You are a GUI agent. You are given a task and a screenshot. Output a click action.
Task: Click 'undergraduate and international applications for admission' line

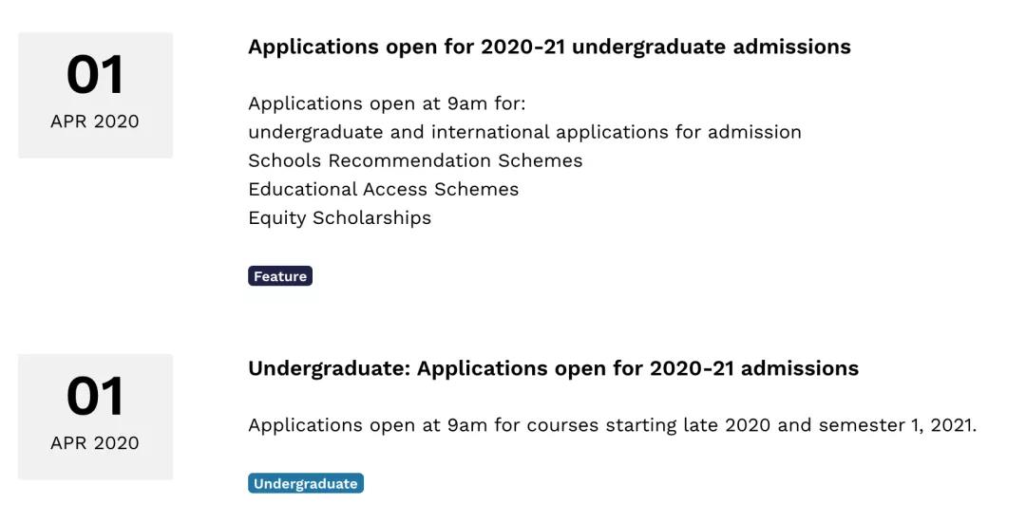pos(524,132)
